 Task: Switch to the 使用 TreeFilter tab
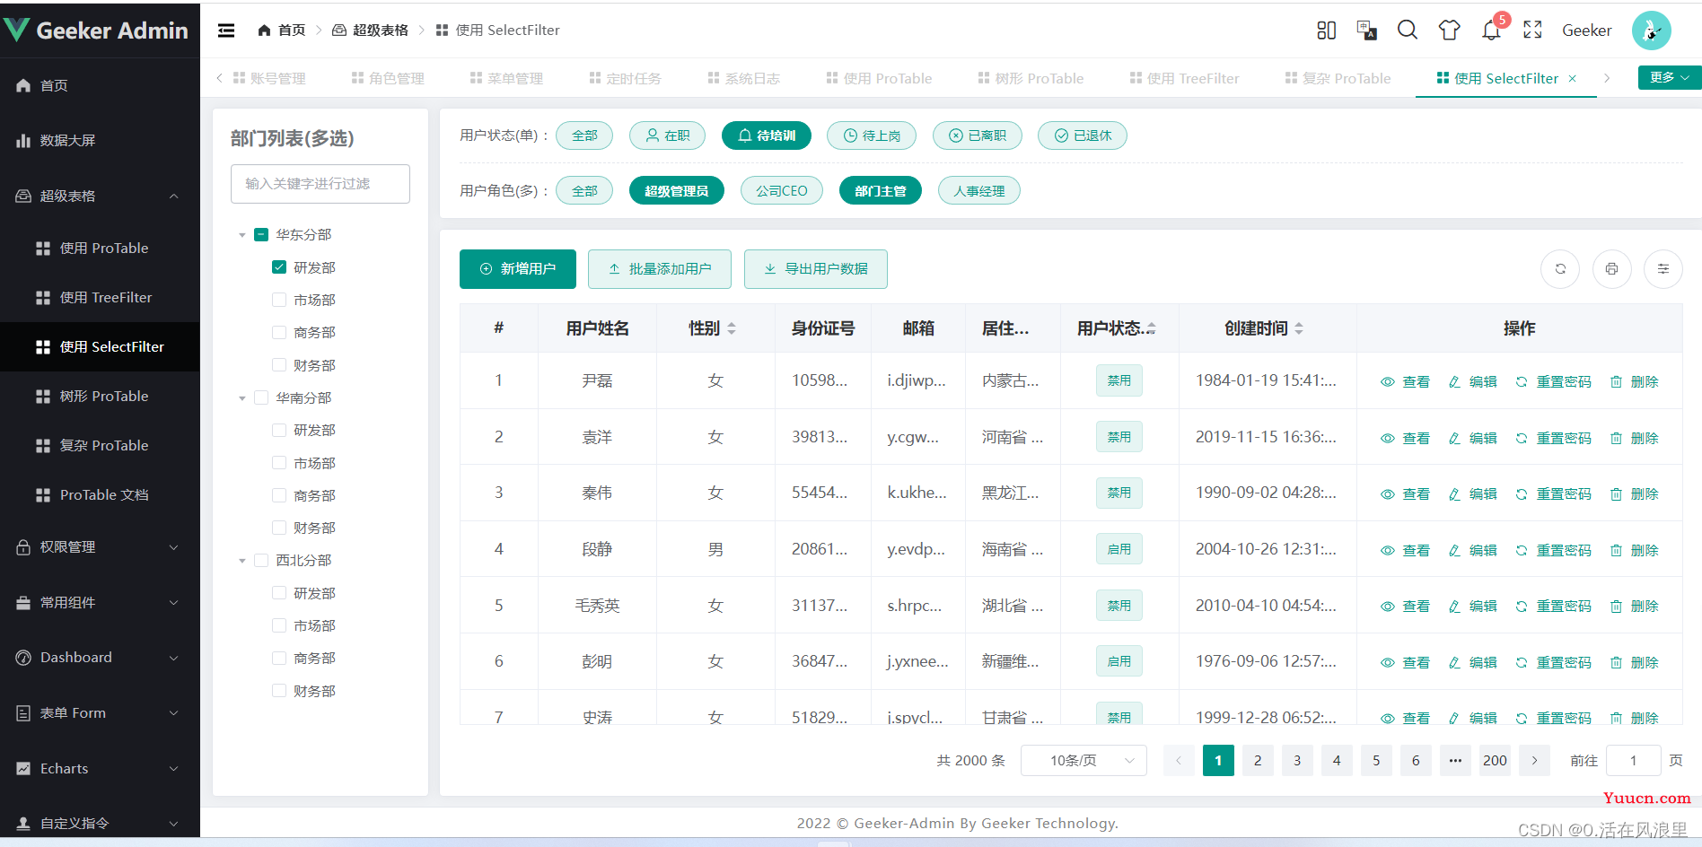click(x=1184, y=79)
